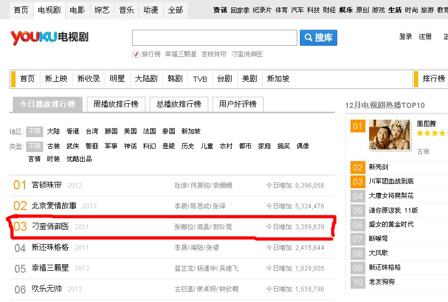Open the 动漫 top tab
The height and width of the screenshot is (302, 448).
coord(151,10)
